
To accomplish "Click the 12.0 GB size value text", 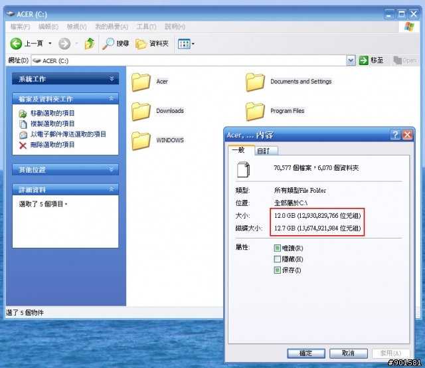I will [317, 216].
